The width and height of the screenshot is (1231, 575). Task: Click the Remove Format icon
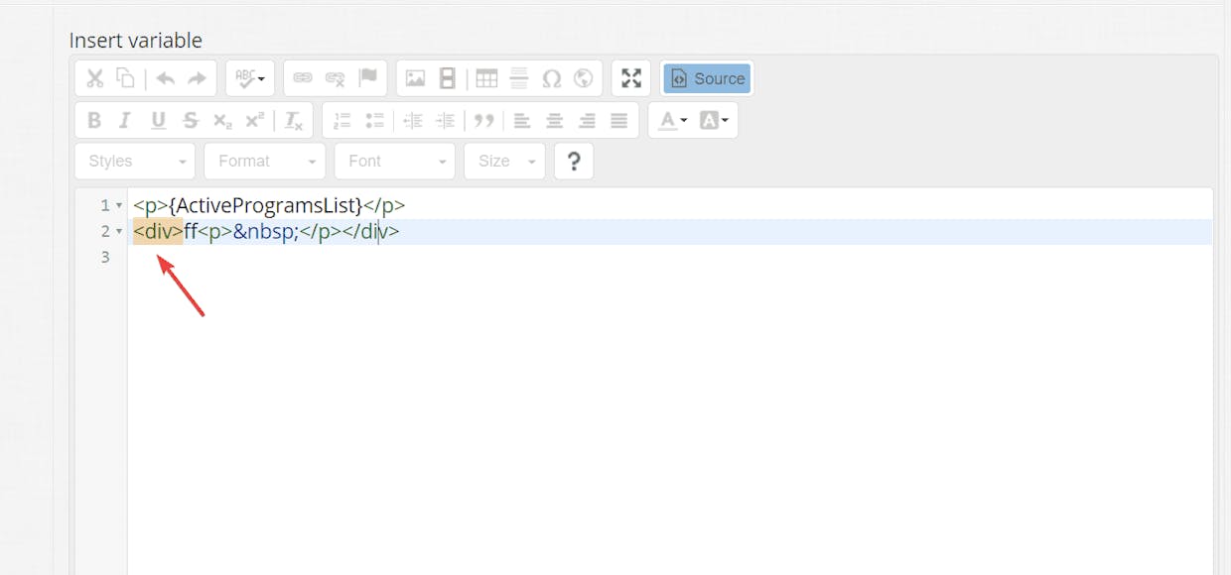point(294,121)
